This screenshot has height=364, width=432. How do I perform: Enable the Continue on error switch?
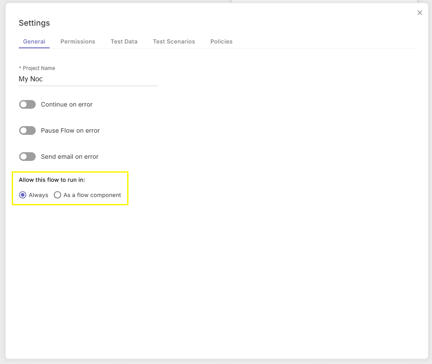pyautogui.click(x=27, y=104)
